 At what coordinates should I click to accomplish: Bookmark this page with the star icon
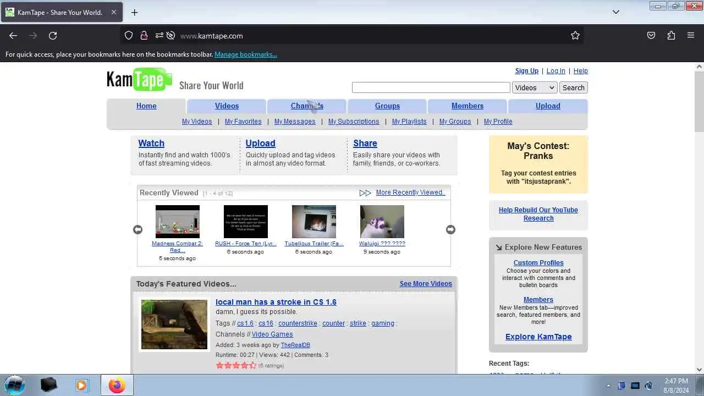575,36
